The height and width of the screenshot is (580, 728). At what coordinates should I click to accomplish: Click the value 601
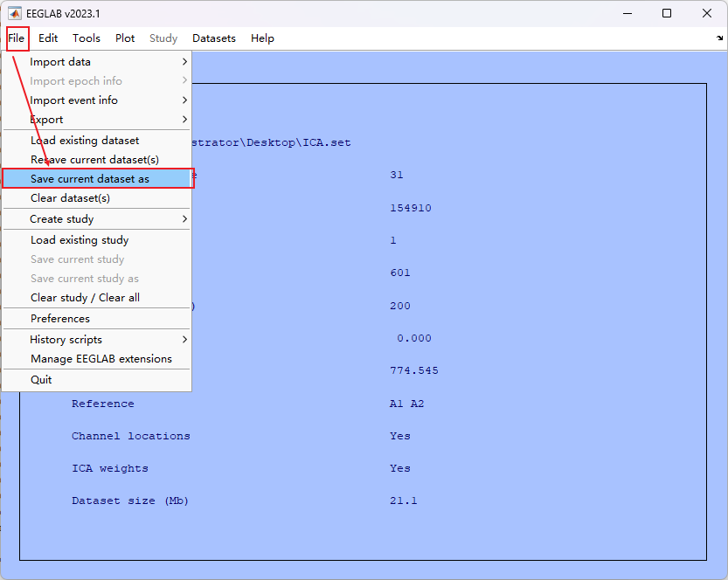400,273
